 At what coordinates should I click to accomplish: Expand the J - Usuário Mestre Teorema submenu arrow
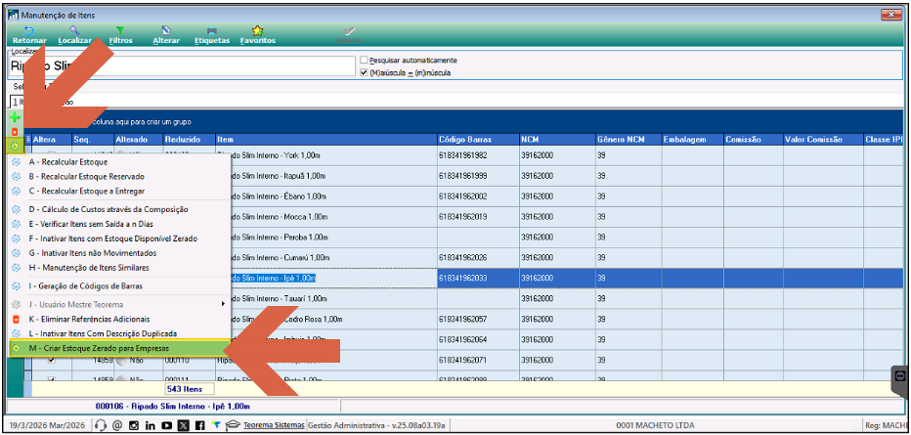(x=223, y=304)
